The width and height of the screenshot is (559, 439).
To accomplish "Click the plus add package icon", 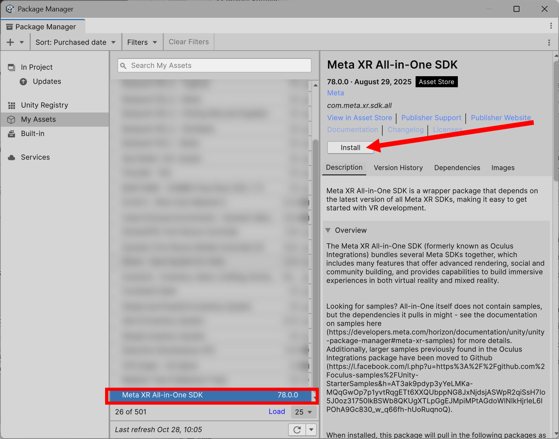I will click(x=10, y=42).
